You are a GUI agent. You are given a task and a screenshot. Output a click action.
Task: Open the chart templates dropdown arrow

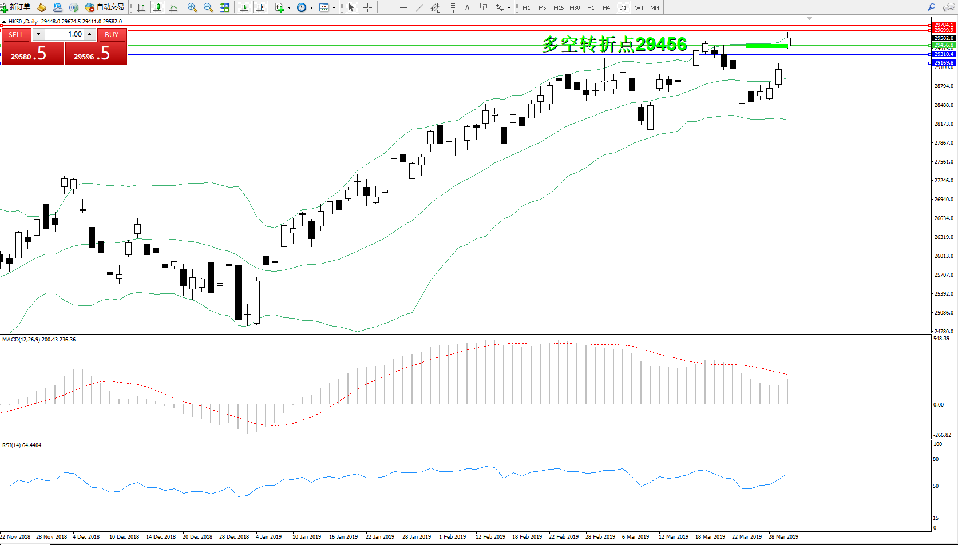(x=334, y=8)
